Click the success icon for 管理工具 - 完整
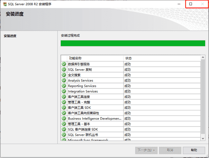The width and height of the screenshot is (209, 158). click(x=64, y=102)
